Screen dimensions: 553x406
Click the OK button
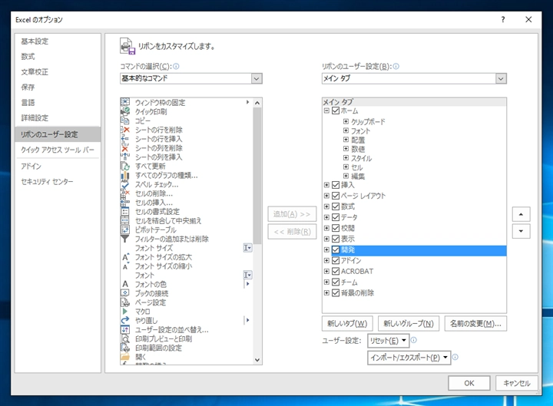[469, 383]
